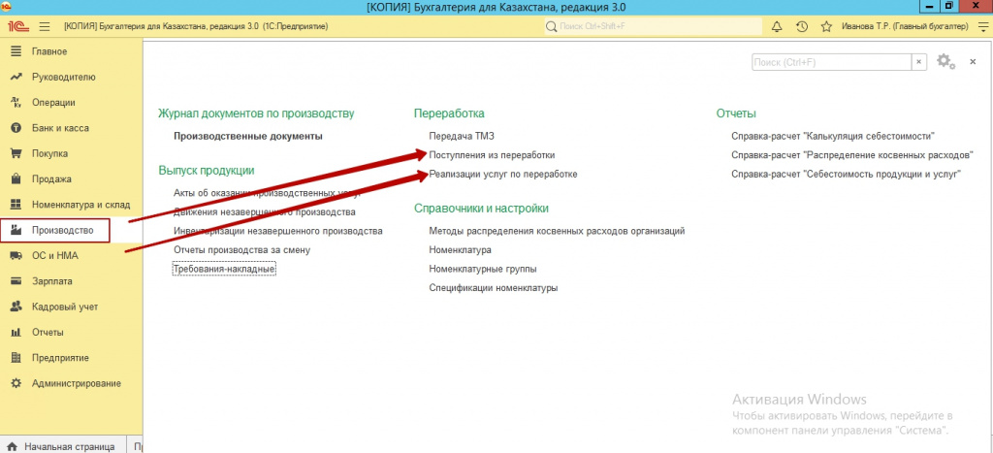Image resolution: width=993 pixels, height=453 pixels.
Task: Click the Банк и касса coin icon
Action: pos(16,128)
